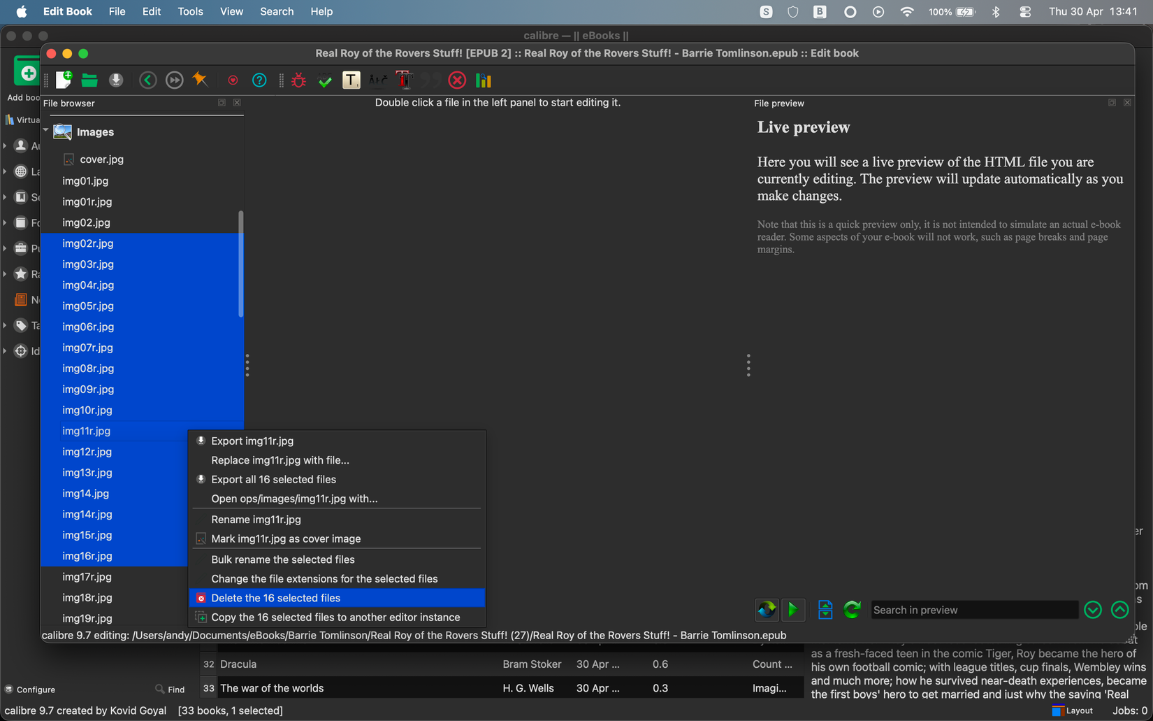Create a checkpoint with the pin icon

(x=201, y=80)
